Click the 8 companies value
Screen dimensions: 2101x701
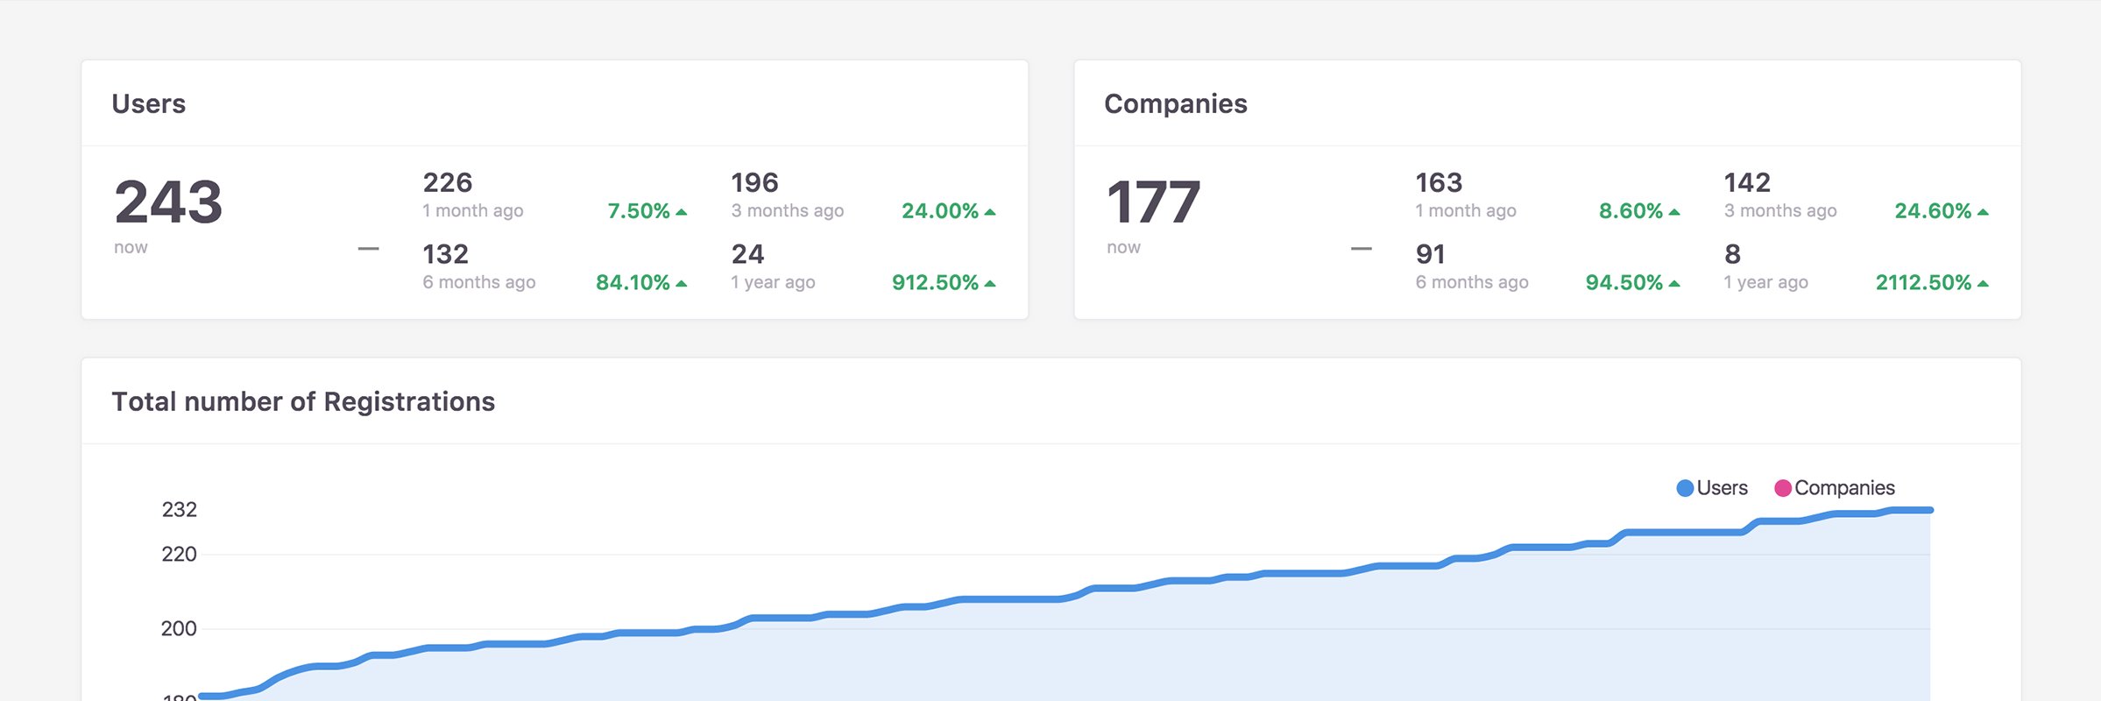coord(1732,254)
